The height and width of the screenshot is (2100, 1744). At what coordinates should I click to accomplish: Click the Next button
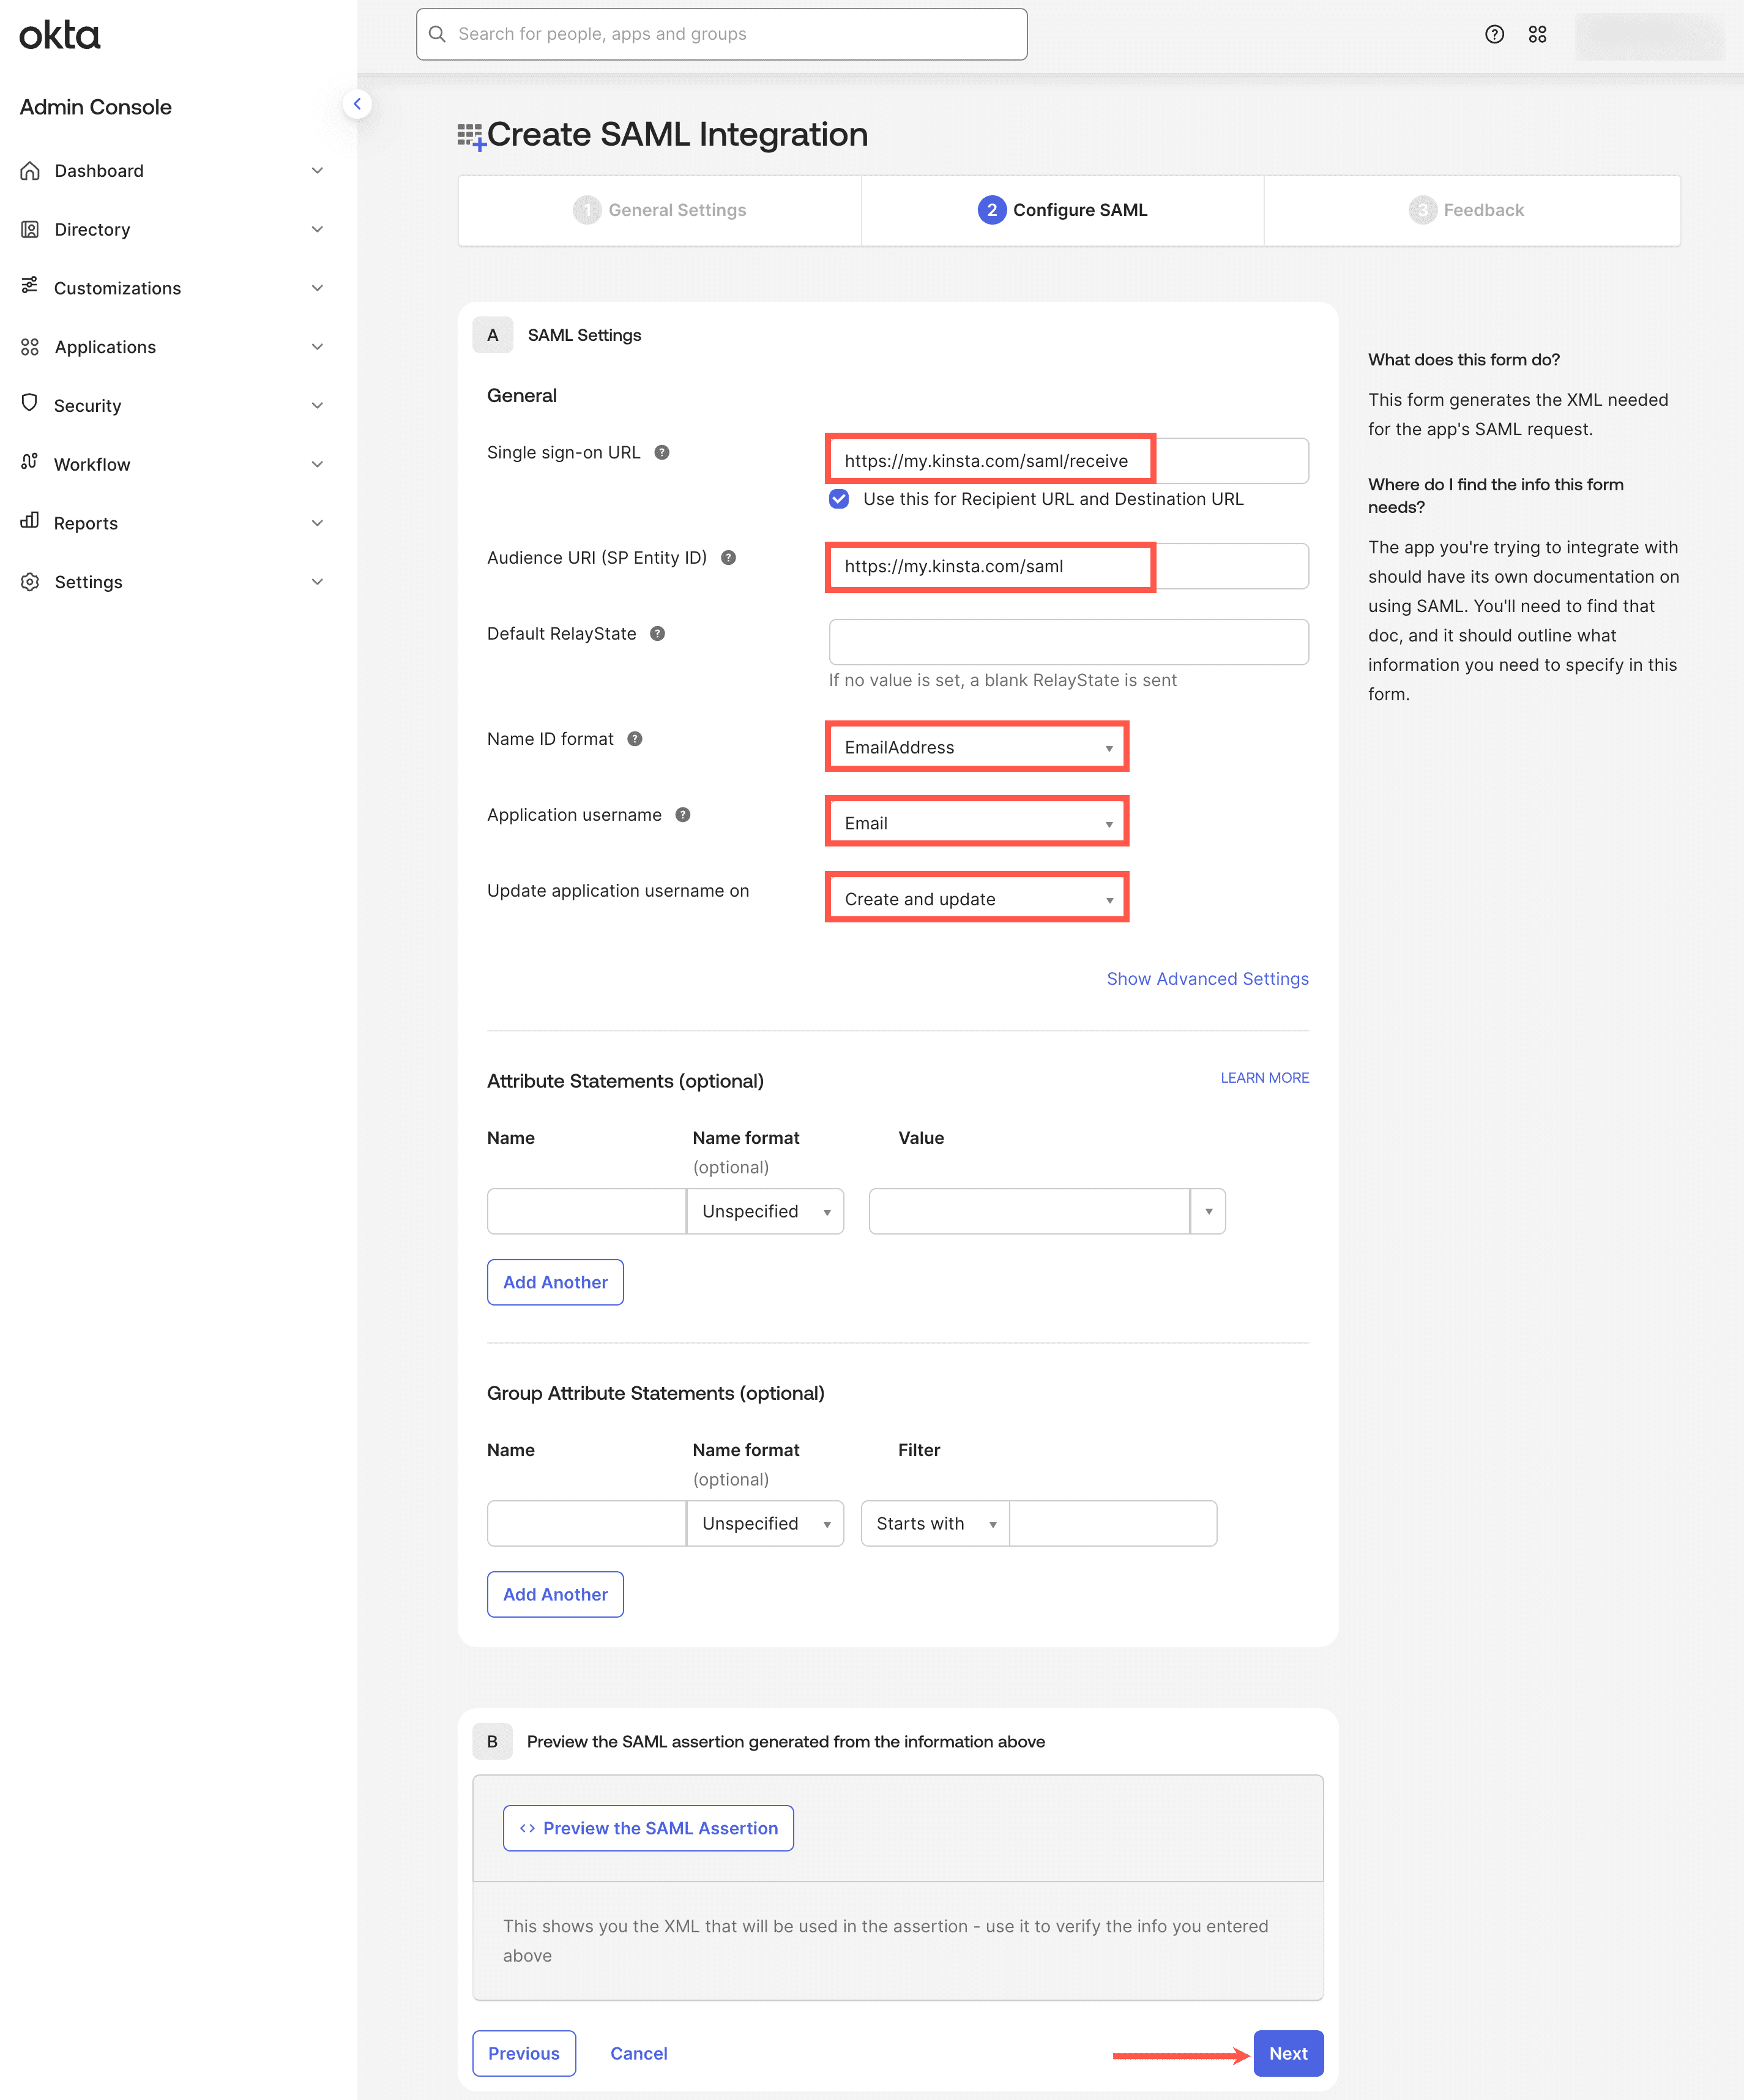tap(1288, 2053)
